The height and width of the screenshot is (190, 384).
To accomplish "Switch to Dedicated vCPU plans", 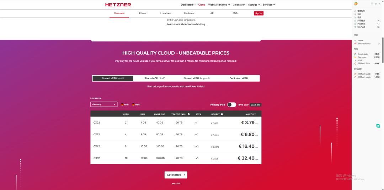I will coord(239,78).
